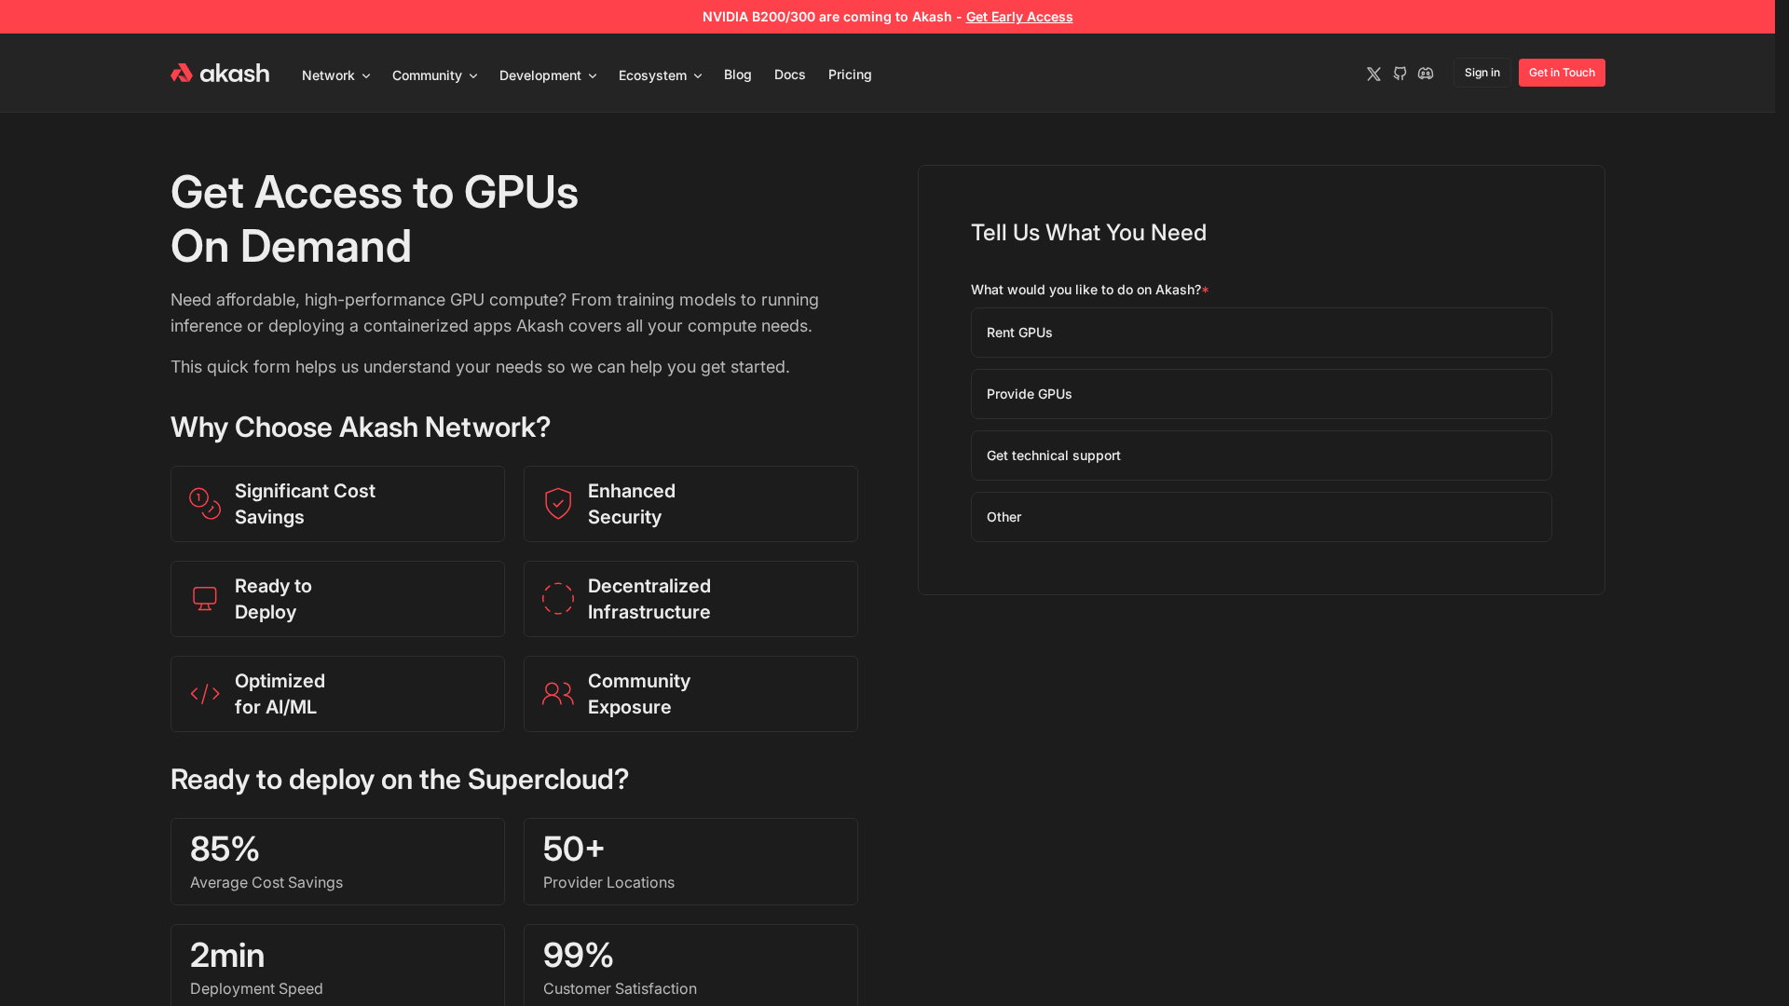Image resolution: width=1789 pixels, height=1006 pixels.
Task: Click the Enhanced Security shield icon
Action: tap(558, 504)
